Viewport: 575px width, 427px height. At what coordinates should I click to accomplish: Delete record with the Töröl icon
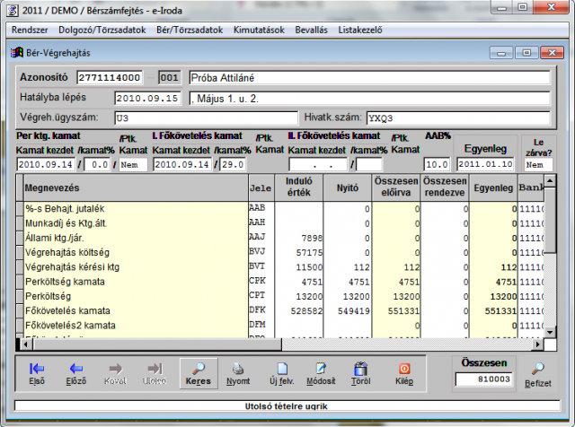click(x=360, y=372)
